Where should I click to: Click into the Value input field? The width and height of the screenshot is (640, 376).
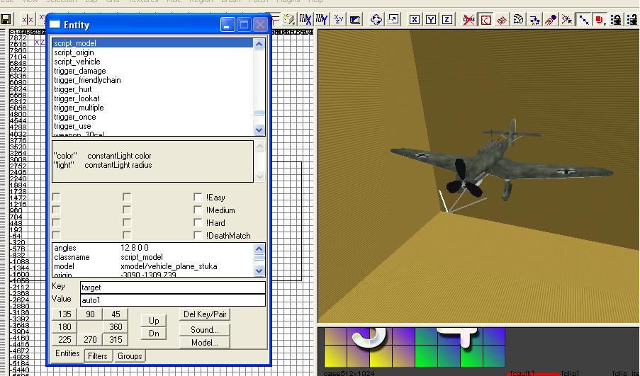pos(173,300)
